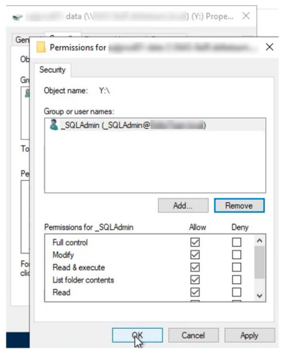
Task: Toggle Allow checkbox for Full control
Action: coord(195,242)
